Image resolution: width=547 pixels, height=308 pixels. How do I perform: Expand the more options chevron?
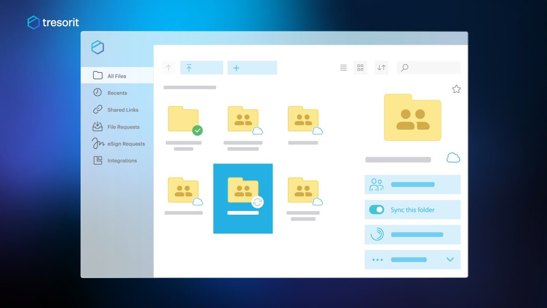coord(450,259)
